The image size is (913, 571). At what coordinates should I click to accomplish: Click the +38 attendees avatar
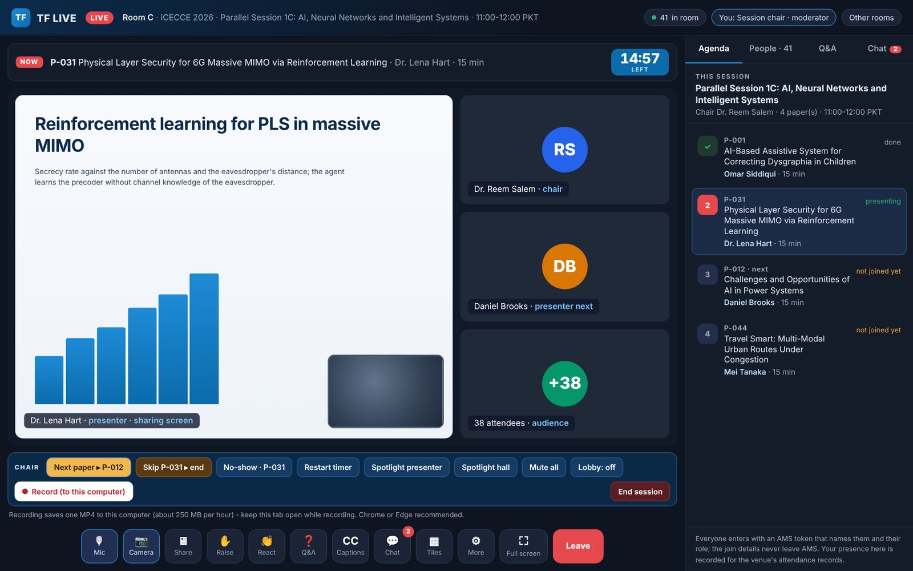point(564,384)
